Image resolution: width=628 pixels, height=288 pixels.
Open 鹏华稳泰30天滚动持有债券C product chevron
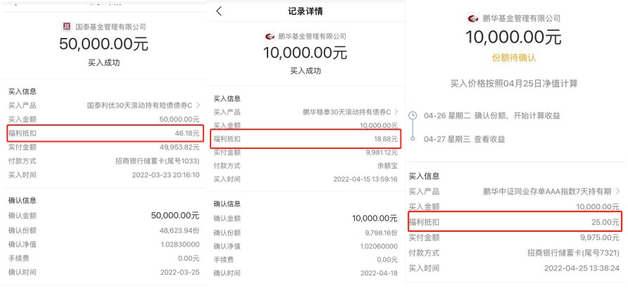pos(396,112)
